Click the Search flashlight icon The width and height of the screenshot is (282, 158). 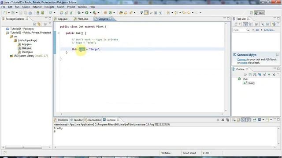tap(131, 13)
